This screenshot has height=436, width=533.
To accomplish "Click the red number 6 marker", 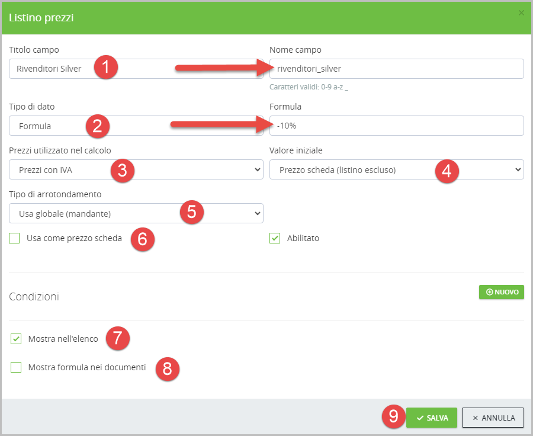I will pos(142,239).
